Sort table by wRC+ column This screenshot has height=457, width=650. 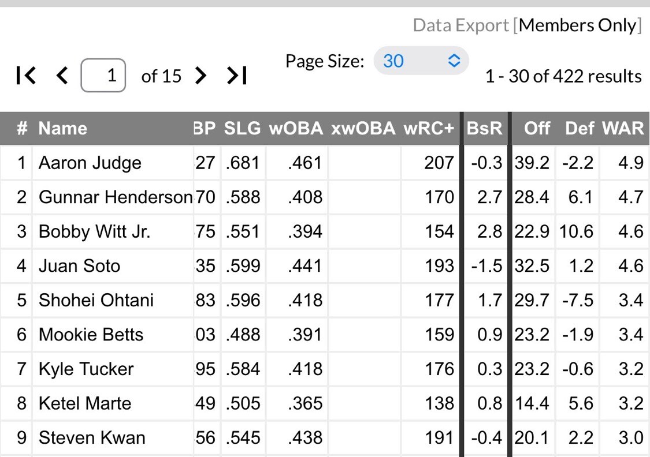pyautogui.click(x=429, y=128)
